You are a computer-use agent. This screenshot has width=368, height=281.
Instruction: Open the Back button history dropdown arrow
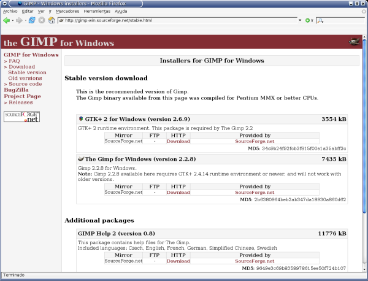(x=12, y=20)
